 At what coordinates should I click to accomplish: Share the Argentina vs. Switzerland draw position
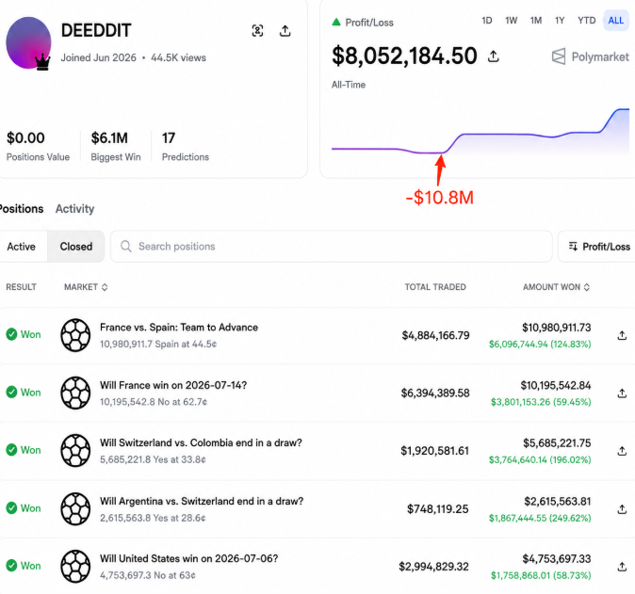click(622, 509)
